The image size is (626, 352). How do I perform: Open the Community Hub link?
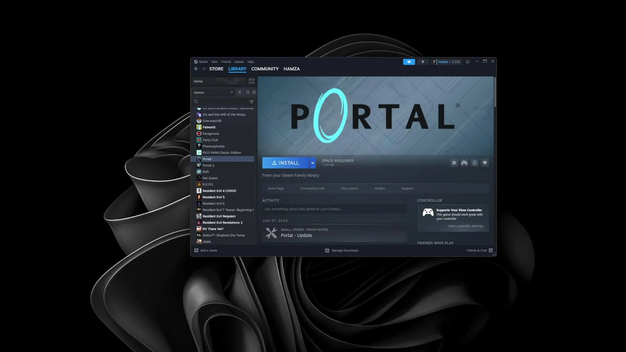[312, 188]
